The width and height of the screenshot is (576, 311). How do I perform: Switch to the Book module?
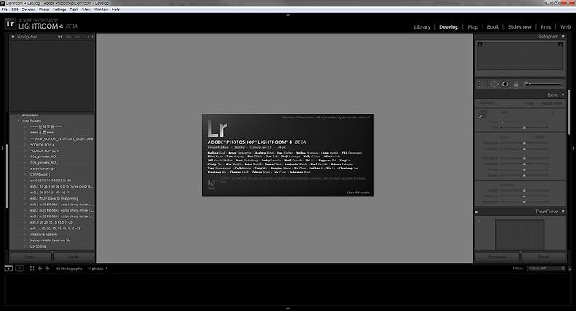[x=493, y=27]
